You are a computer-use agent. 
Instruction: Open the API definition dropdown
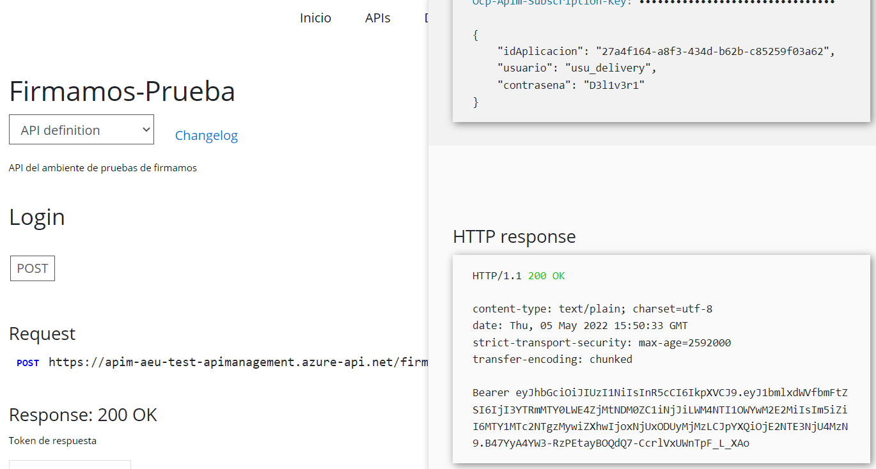coord(81,130)
